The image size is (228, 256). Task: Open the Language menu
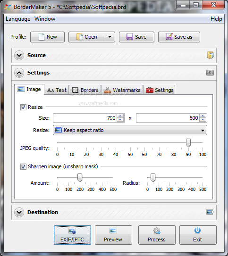pos(18,19)
